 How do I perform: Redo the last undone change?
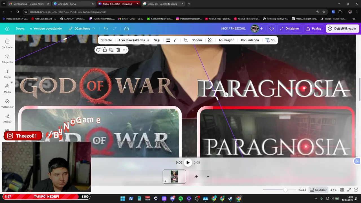tap(115, 28)
